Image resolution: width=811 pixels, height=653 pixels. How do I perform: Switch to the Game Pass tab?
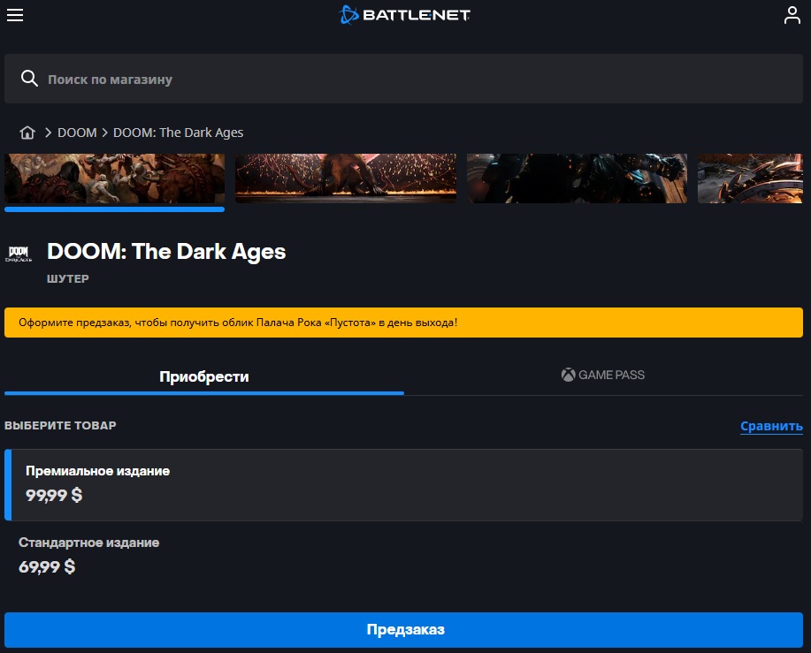tap(603, 375)
